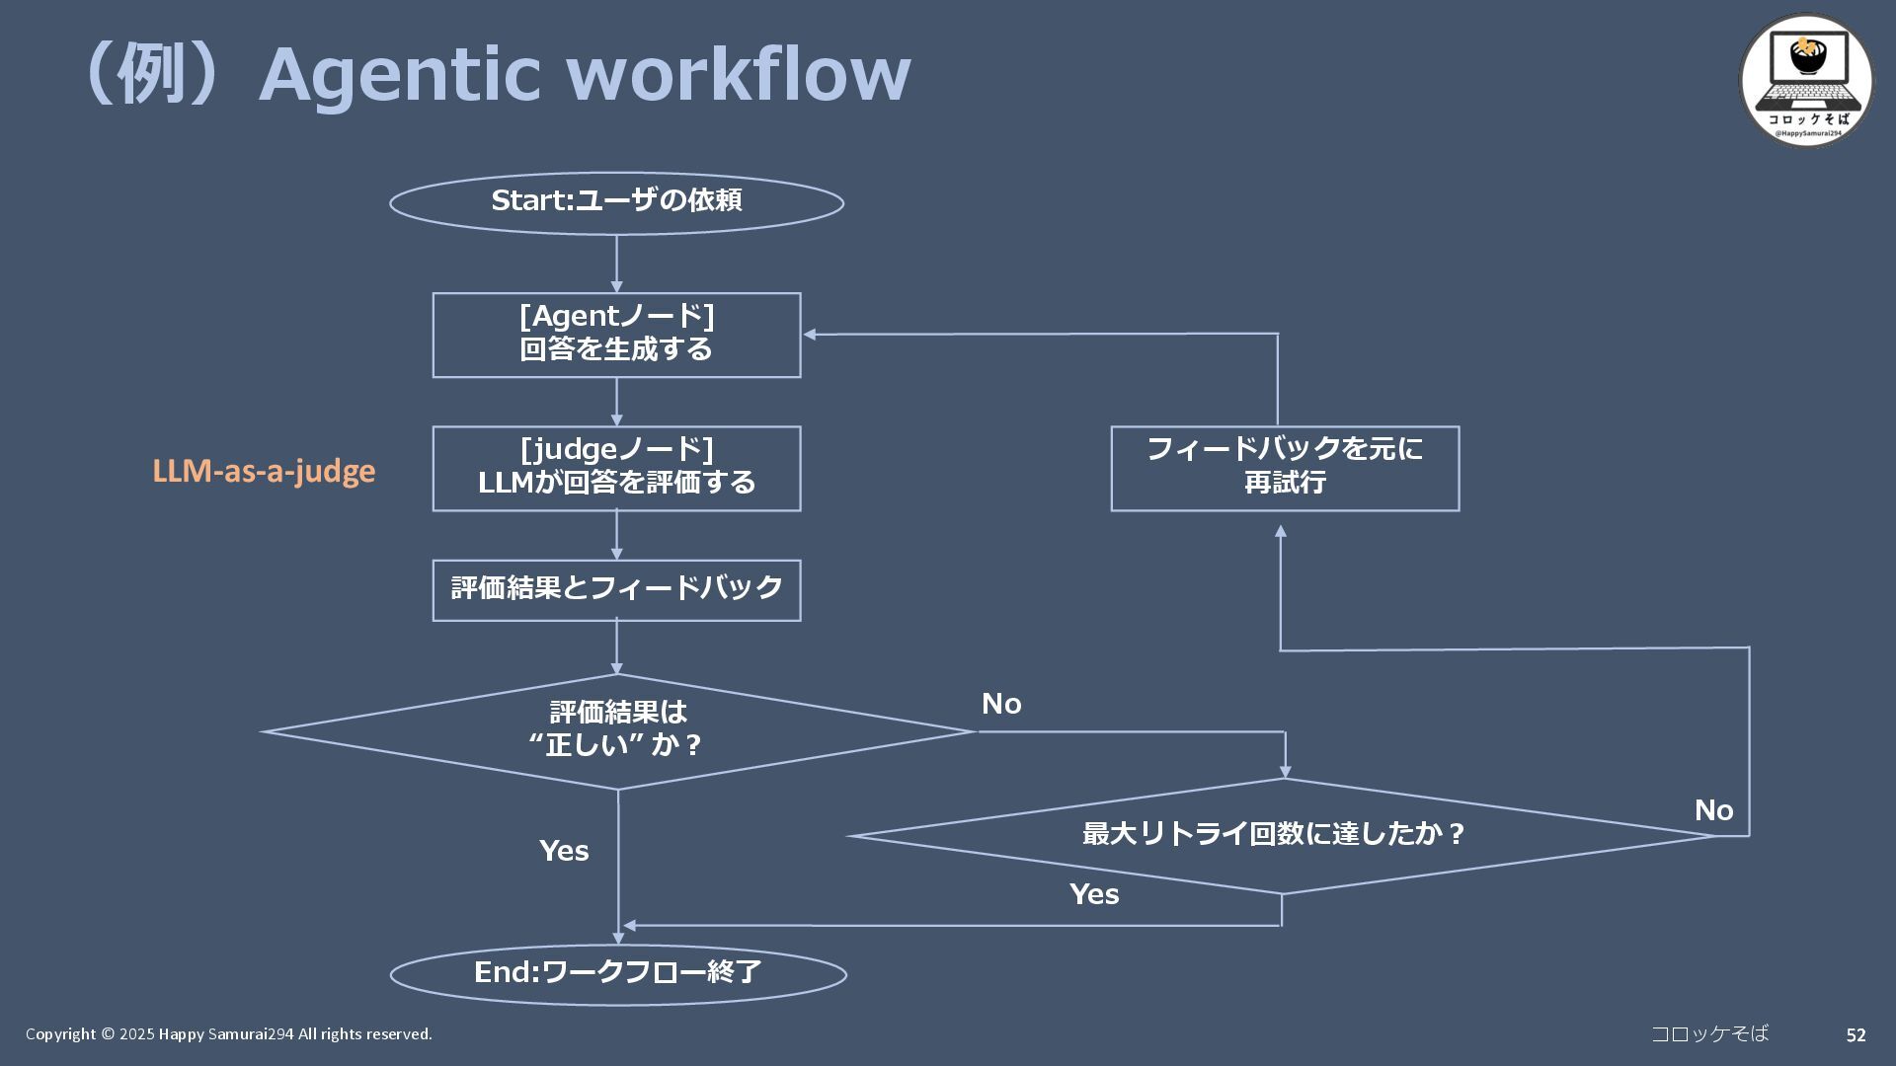Click the page number 52

1856,1035
